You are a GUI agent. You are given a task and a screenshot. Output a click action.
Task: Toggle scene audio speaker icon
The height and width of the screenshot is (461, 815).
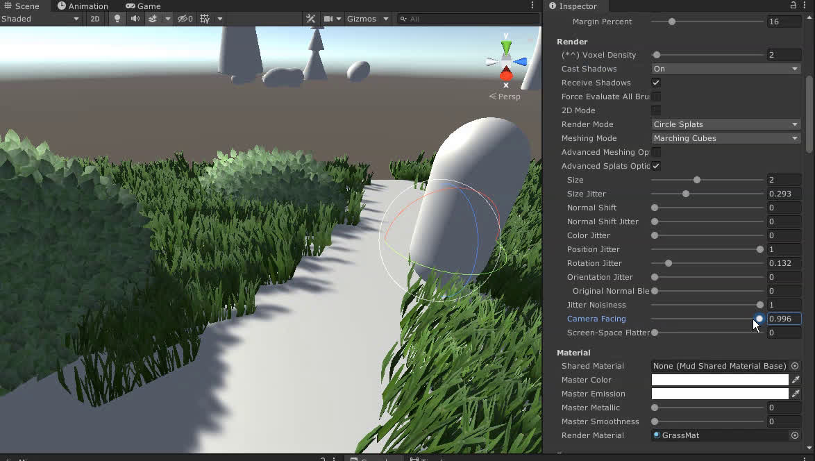(x=135, y=19)
